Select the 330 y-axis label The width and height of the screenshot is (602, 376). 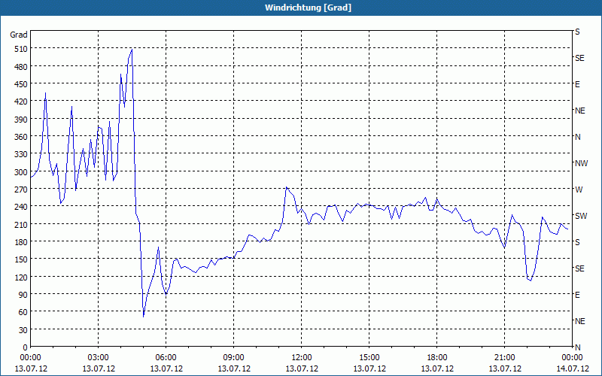21,154
